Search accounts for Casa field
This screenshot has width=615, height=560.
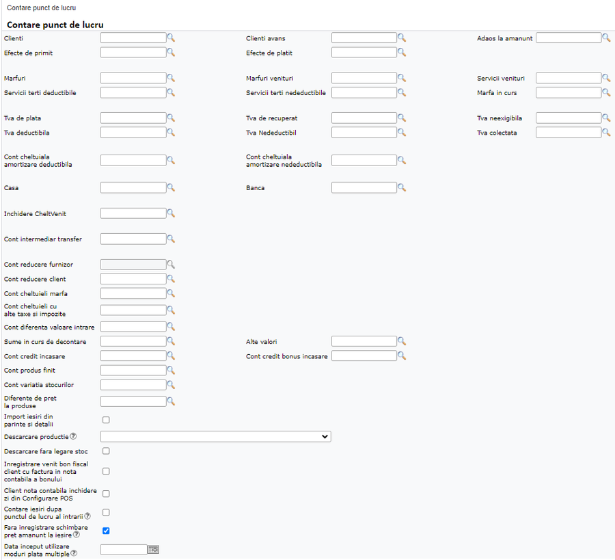(x=172, y=187)
